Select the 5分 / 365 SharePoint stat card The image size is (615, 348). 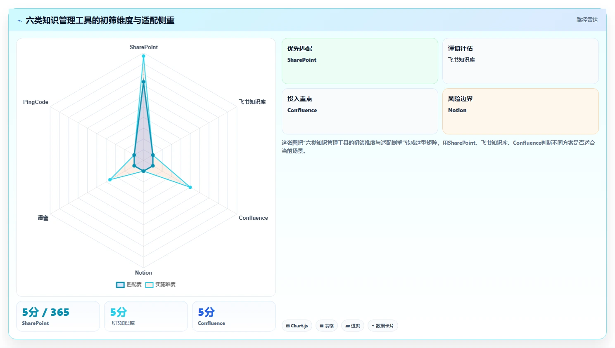[x=58, y=316]
